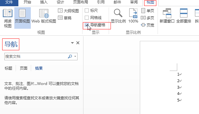This screenshot has height=114, width=199.
Task: Arrange all windows (全部重排)
Action: point(184,16)
